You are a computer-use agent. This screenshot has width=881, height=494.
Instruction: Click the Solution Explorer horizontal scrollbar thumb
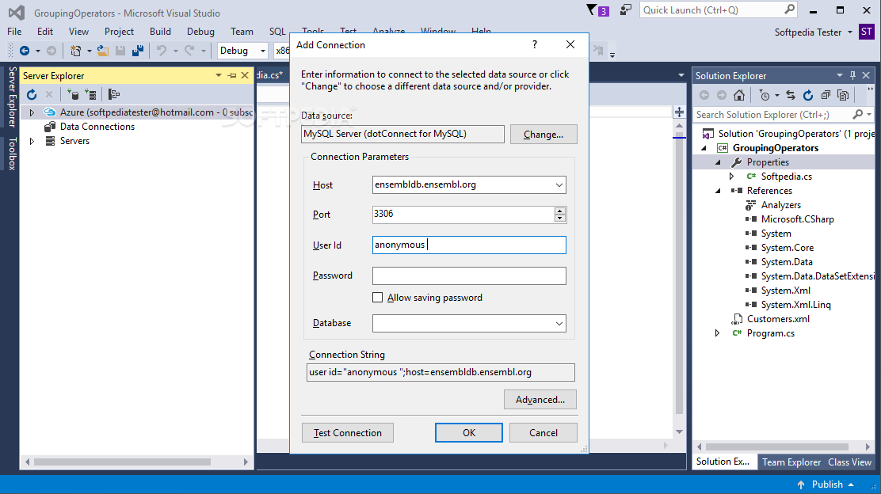tap(777, 446)
